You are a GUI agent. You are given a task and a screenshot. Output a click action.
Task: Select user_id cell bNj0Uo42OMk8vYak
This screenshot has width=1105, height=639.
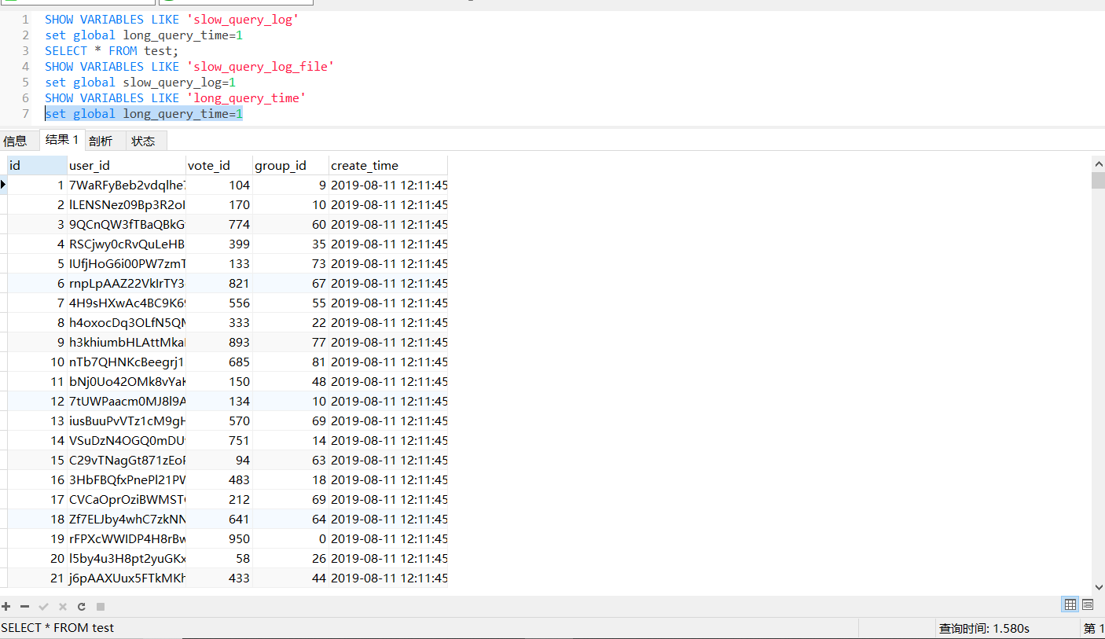point(127,382)
